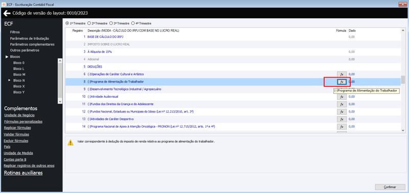
Task: Select Bloco Y in the tree
Action: [19, 92]
